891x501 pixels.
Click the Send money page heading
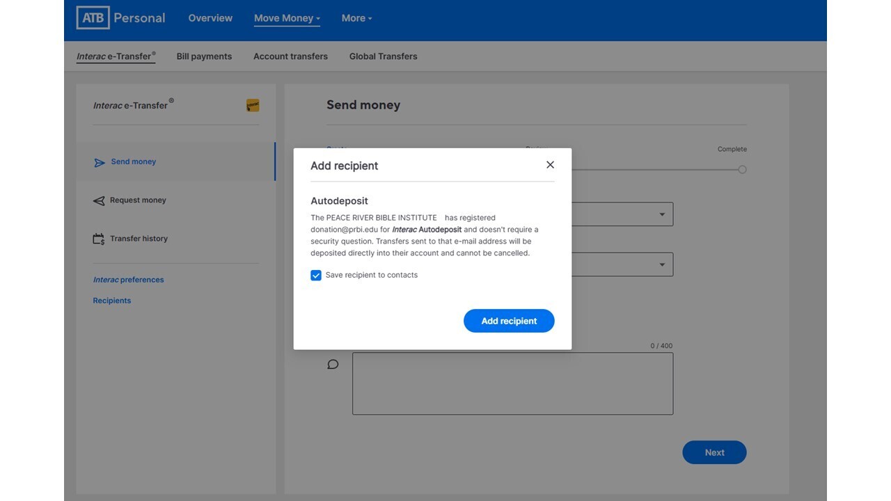363,105
